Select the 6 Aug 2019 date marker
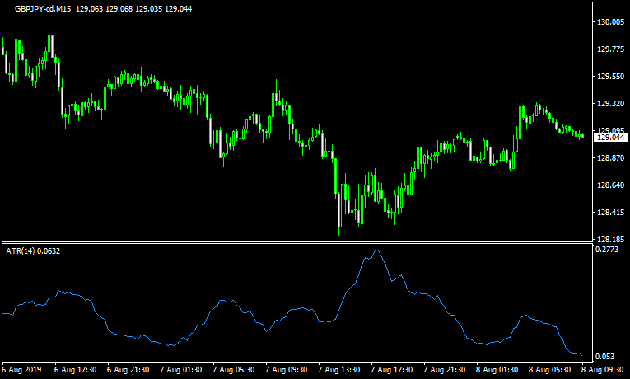 tap(22, 370)
